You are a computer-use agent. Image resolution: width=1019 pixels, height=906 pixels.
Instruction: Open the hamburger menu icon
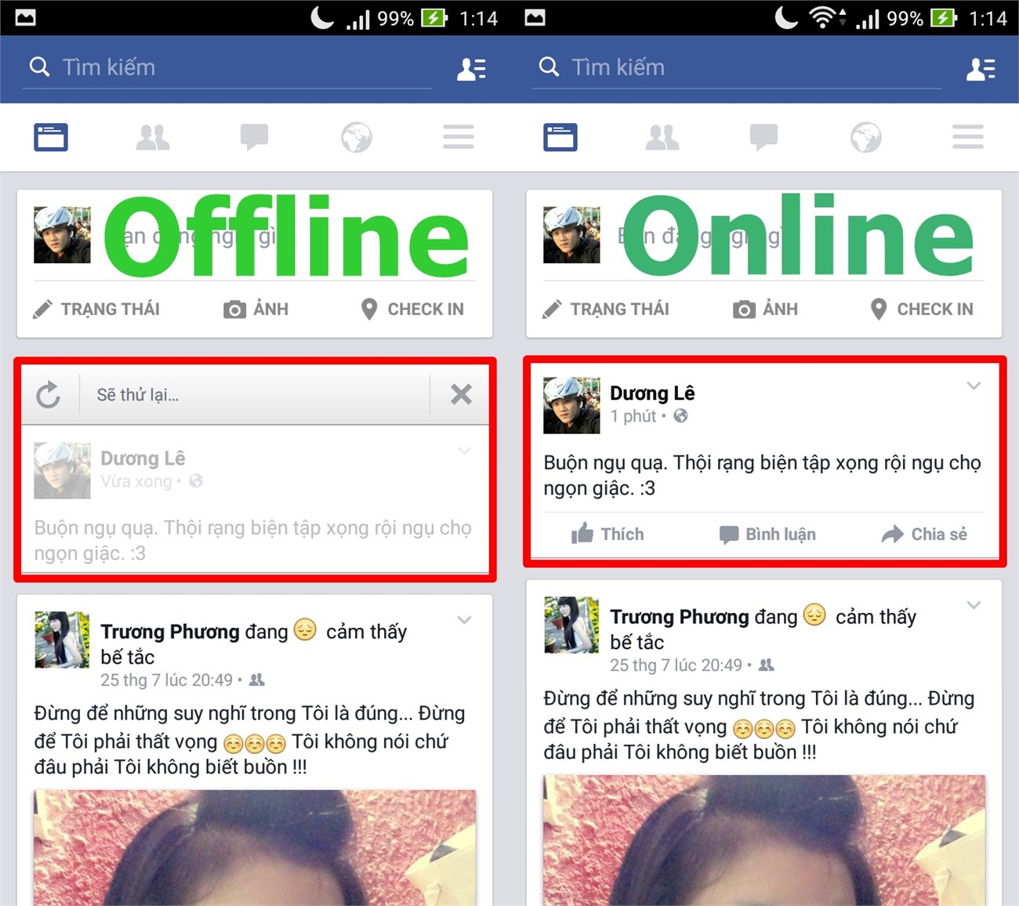(459, 137)
